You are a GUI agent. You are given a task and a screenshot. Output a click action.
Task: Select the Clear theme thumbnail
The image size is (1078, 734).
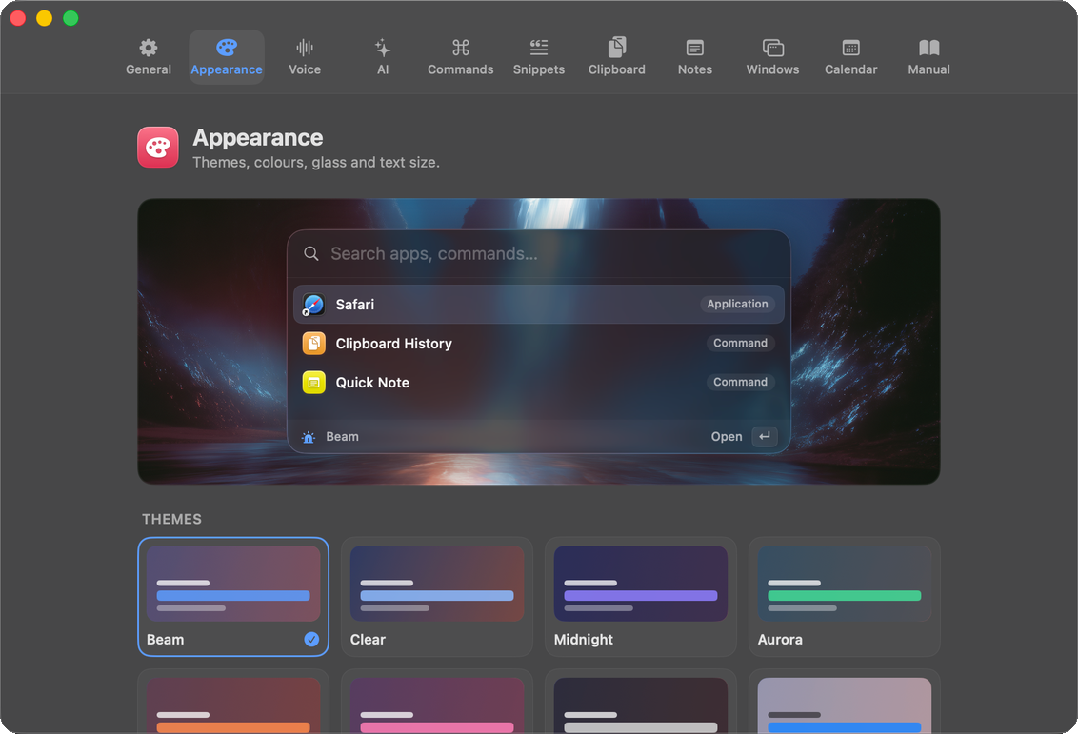coord(437,584)
